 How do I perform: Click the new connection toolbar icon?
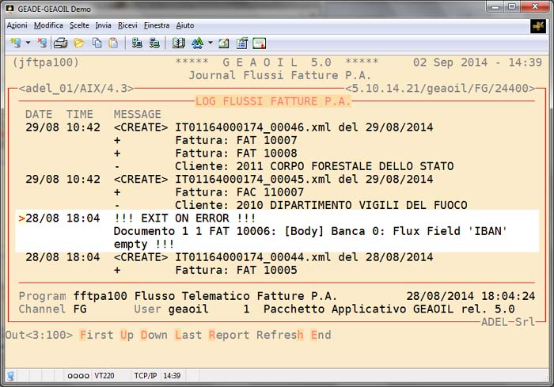coord(15,43)
